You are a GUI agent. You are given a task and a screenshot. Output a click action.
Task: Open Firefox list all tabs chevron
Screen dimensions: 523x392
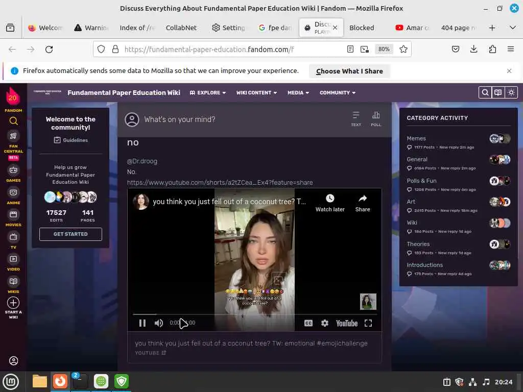click(513, 28)
